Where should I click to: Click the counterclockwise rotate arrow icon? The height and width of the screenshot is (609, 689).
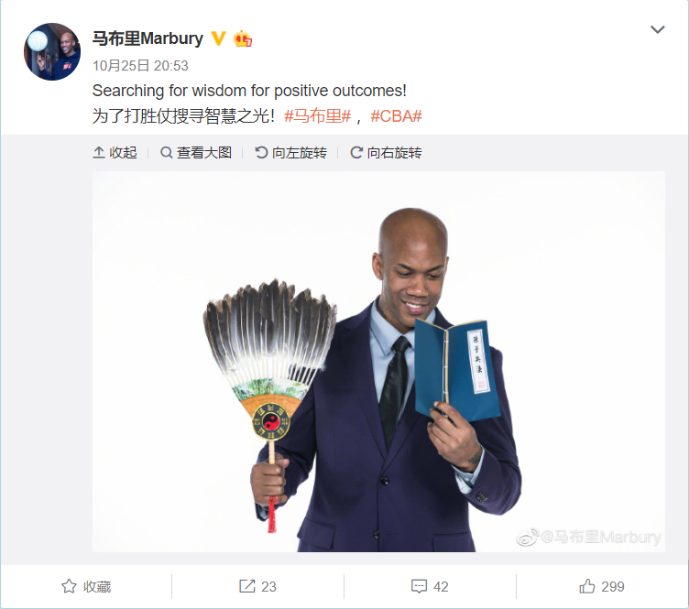(261, 153)
